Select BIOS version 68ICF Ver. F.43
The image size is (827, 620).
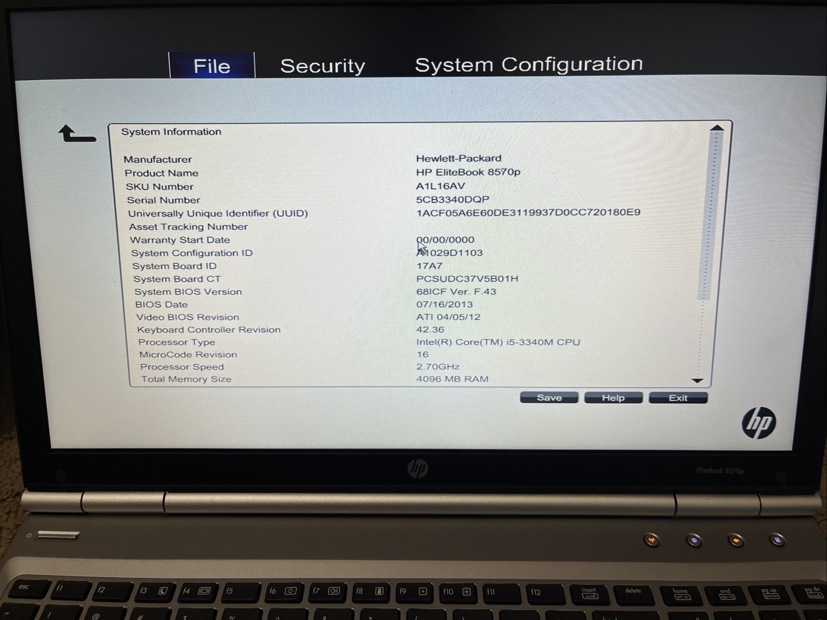(x=456, y=292)
